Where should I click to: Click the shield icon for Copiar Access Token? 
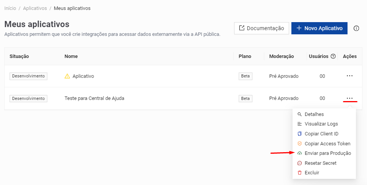[299, 144]
